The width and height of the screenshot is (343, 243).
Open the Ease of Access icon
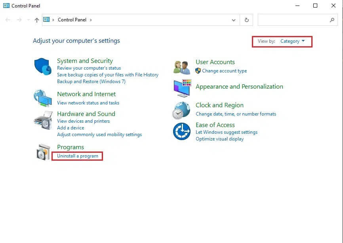point(181,131)
